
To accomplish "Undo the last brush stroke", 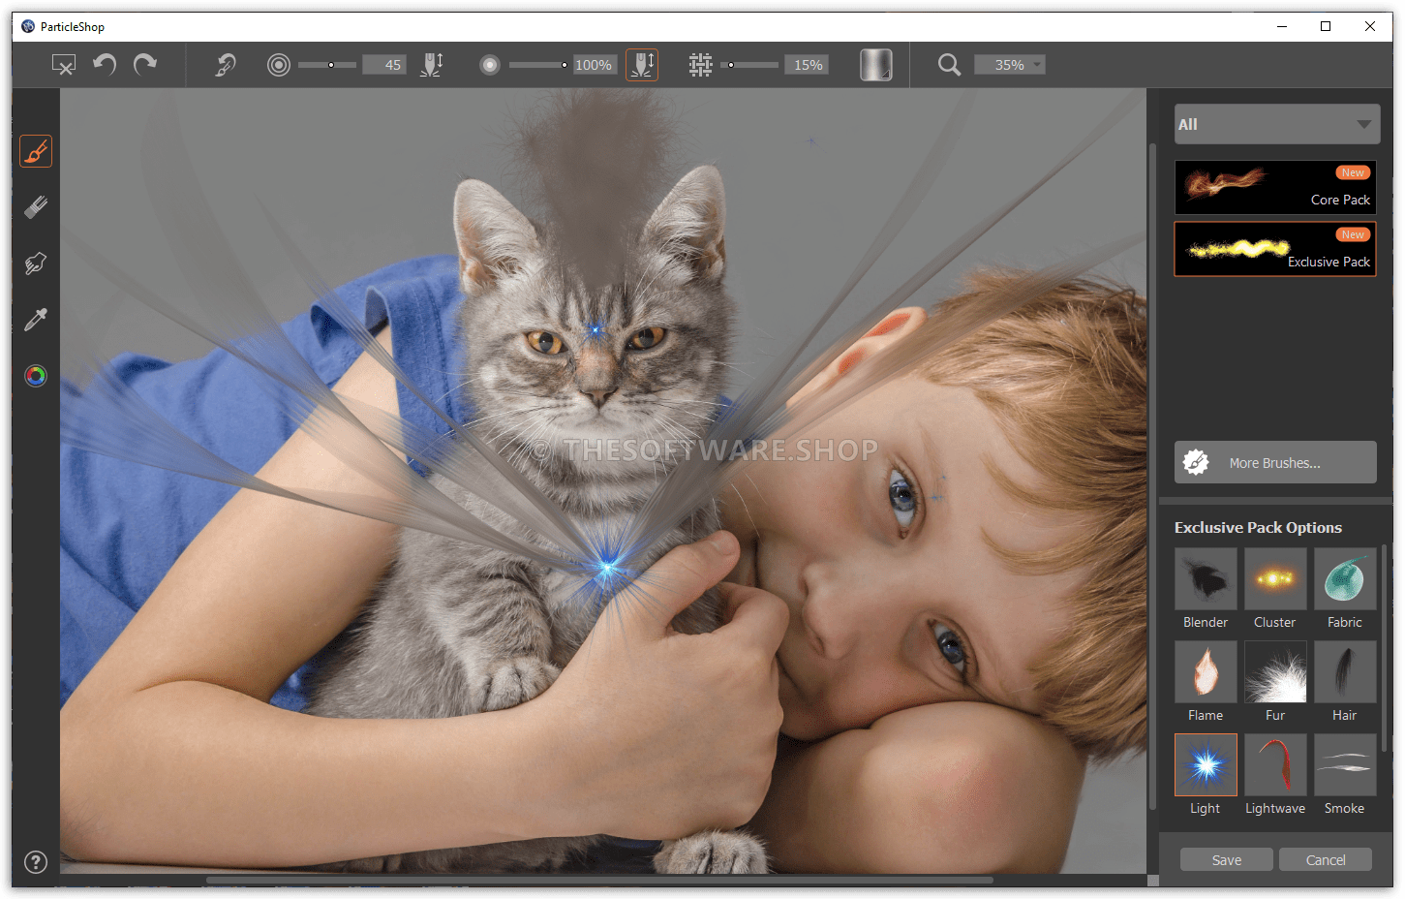I will 104,64.
